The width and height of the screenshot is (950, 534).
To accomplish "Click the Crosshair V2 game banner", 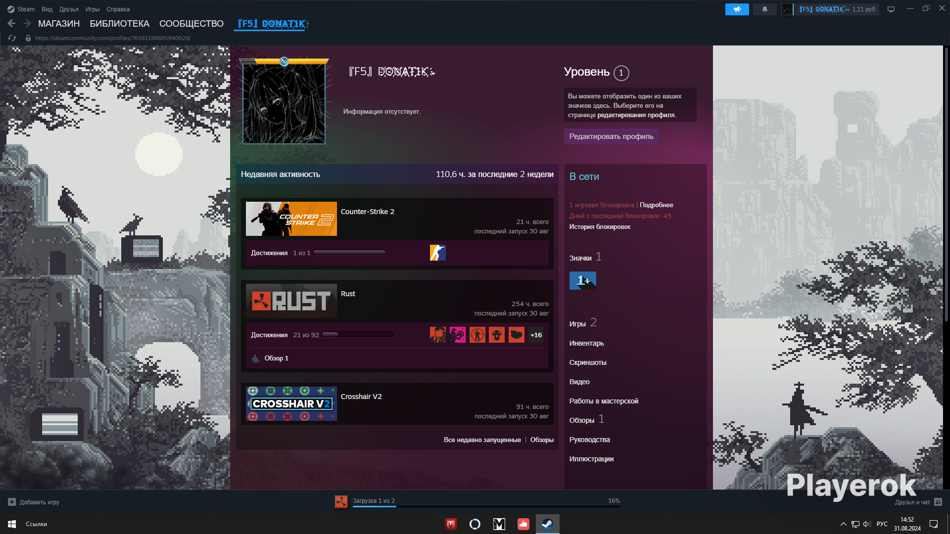I will (x=291, y=404).
